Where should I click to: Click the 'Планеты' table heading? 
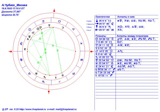click(101, 36)
